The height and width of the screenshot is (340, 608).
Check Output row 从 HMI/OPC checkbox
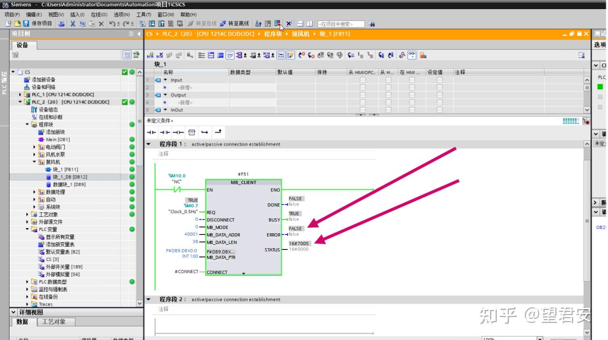coord(363,95)
